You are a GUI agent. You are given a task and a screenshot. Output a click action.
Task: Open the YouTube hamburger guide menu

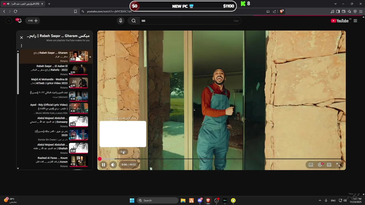tap(355, 21)
